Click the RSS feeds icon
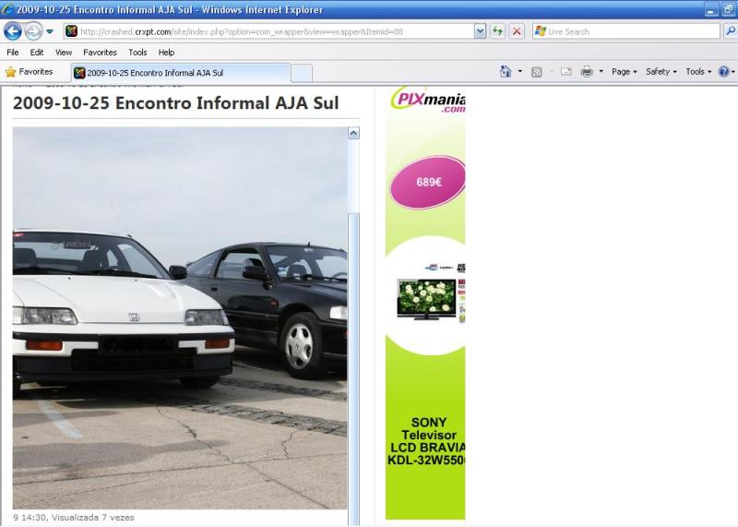 536,72
